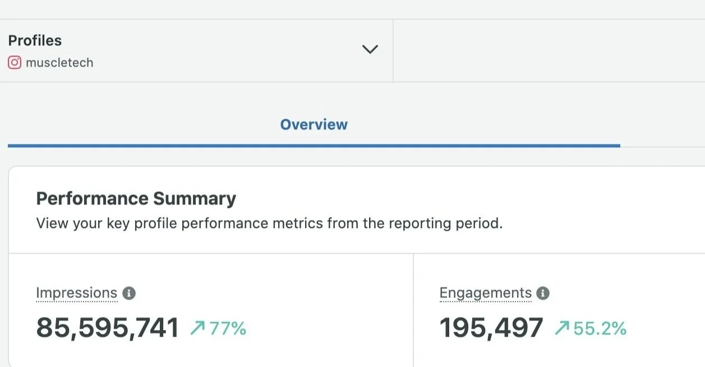Screen dimensions: 705x367
Task: Click the Instagram icon beside muscletech
Action: click(15, 63)
